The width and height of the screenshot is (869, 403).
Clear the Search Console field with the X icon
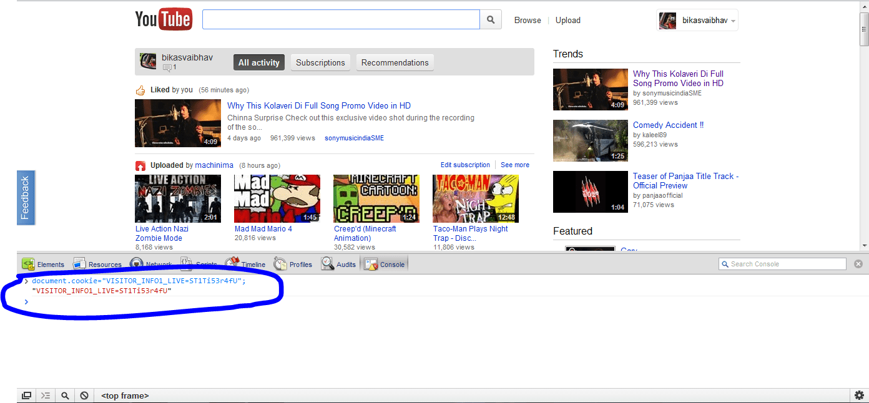pyautogui.click(x=858, y=264)
